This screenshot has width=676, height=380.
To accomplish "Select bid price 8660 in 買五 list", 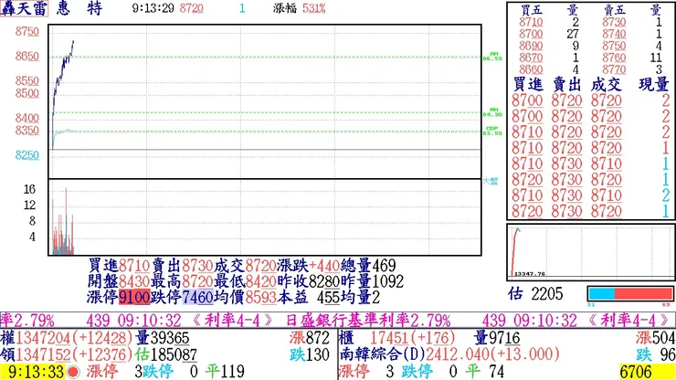I will click(x=531, y=69).
